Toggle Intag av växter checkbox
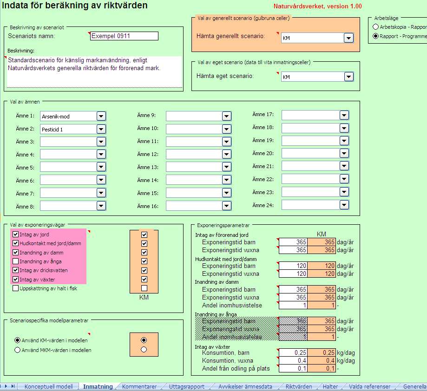The width and height of the screenshot is (427, 391). 15,280
